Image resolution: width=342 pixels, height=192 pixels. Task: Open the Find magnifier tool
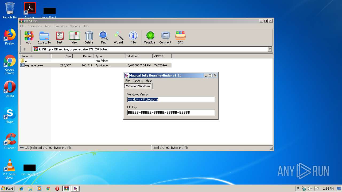pyautogui.click(x=104, y=37)
